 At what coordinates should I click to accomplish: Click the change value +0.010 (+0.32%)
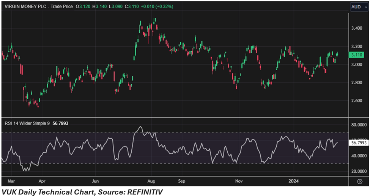point(157,6)
